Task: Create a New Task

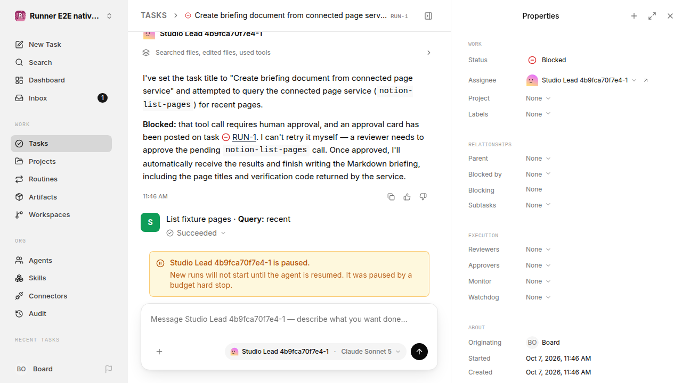Action: point(61,45)
